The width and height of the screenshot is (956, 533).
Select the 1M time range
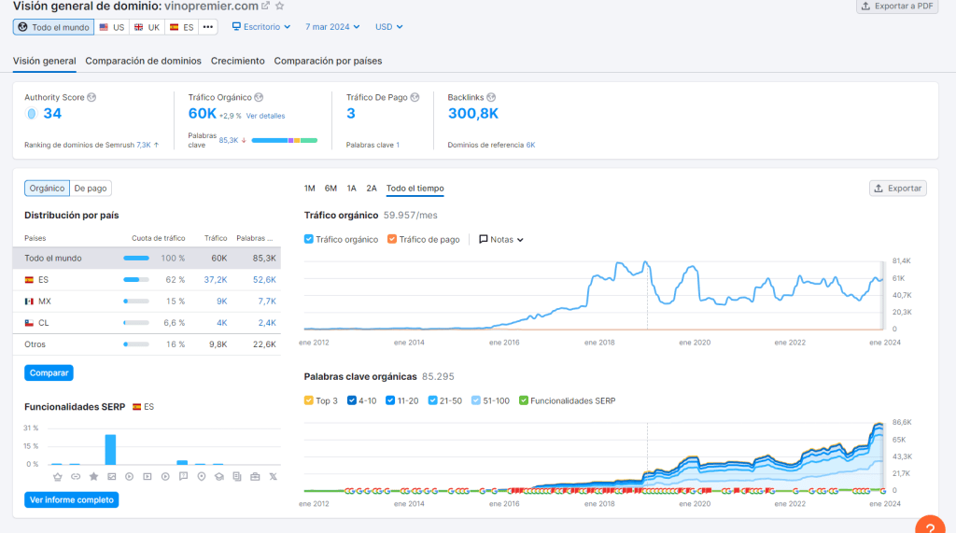[310, 189]
